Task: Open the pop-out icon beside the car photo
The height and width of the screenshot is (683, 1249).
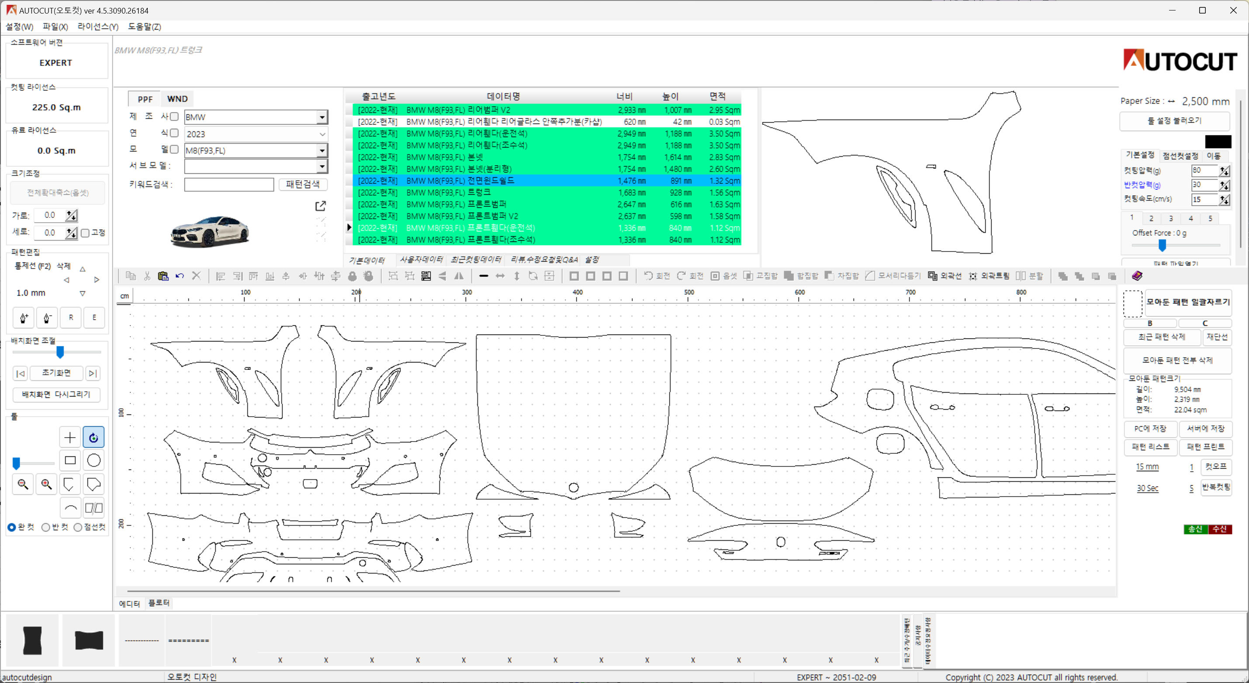Action: point(321,206)
